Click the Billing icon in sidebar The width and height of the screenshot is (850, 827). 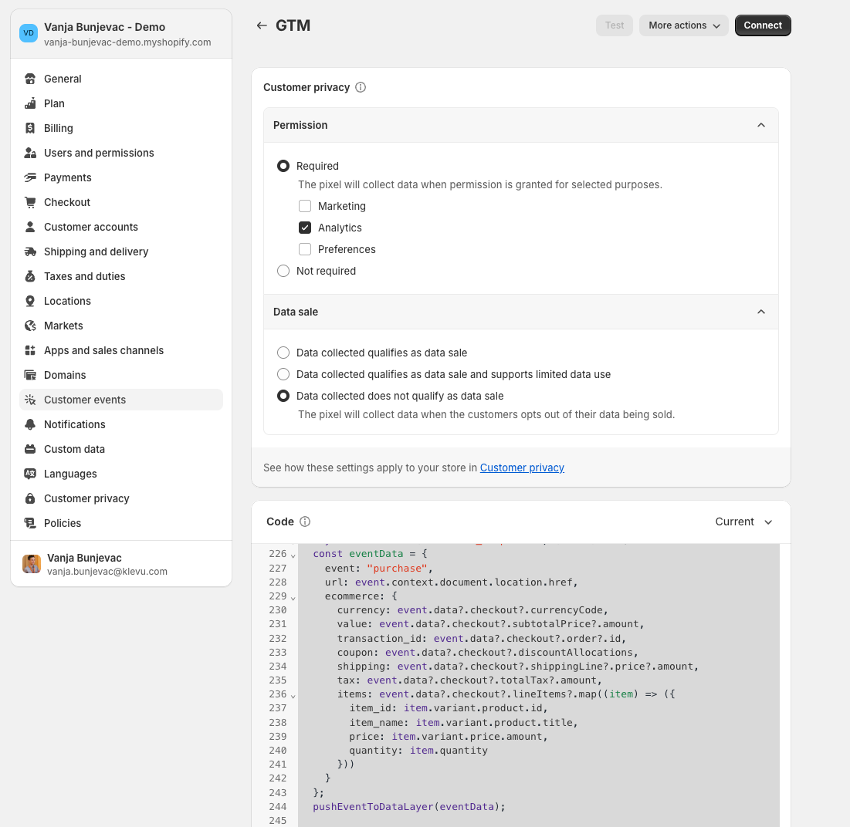click(30, 128)
